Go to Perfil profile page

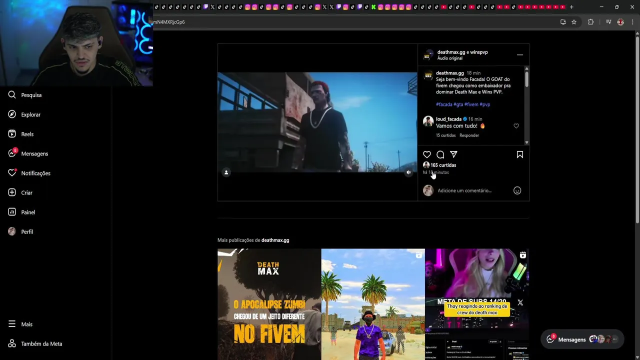coord(21,231)
